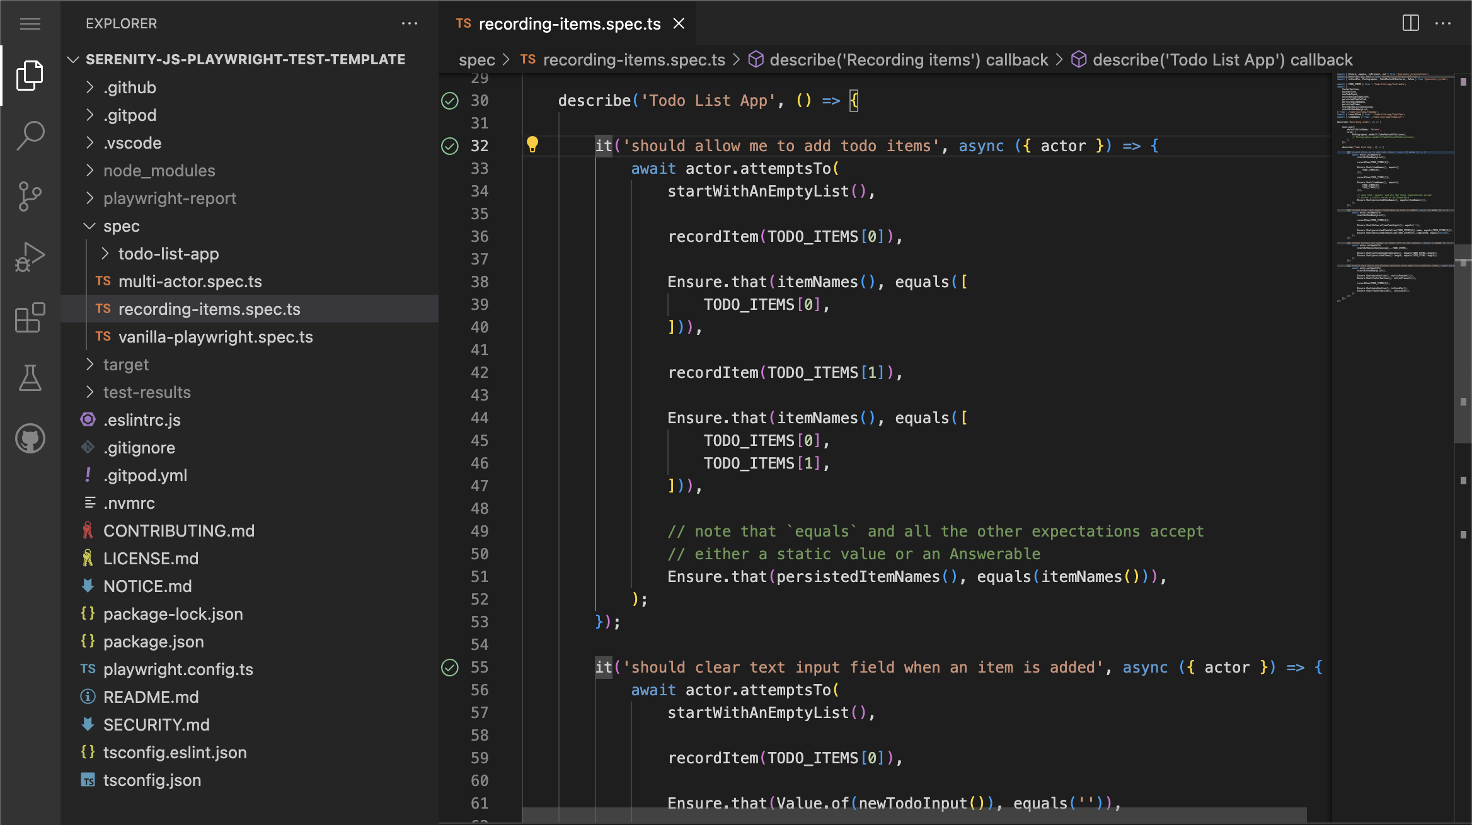
Task: Open Explorer views and more actions menu
Action: click(x=410, y=23)
